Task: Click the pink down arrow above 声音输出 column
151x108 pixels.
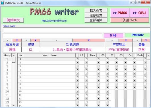Action: 126,40
